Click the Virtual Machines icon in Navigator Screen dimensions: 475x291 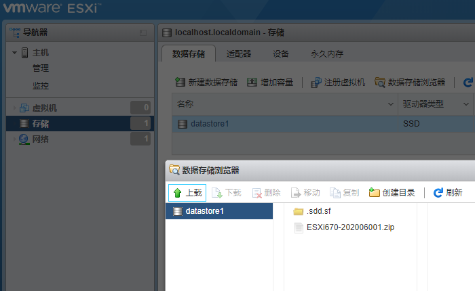pos(24,108)
